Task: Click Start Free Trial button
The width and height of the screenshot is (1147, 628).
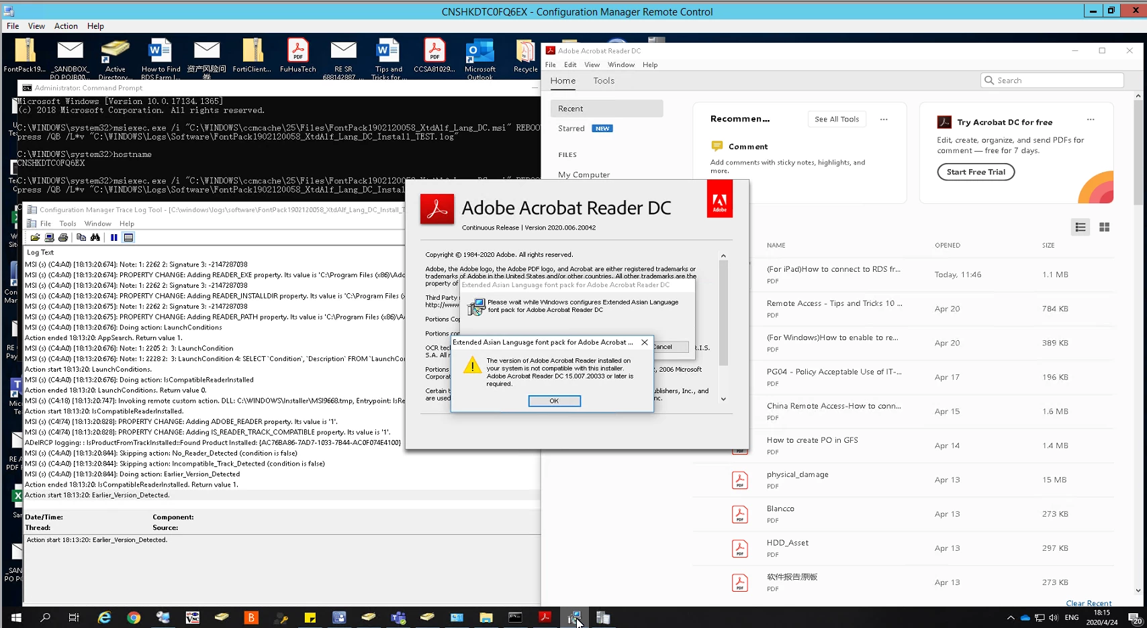Action: (976, 172)
